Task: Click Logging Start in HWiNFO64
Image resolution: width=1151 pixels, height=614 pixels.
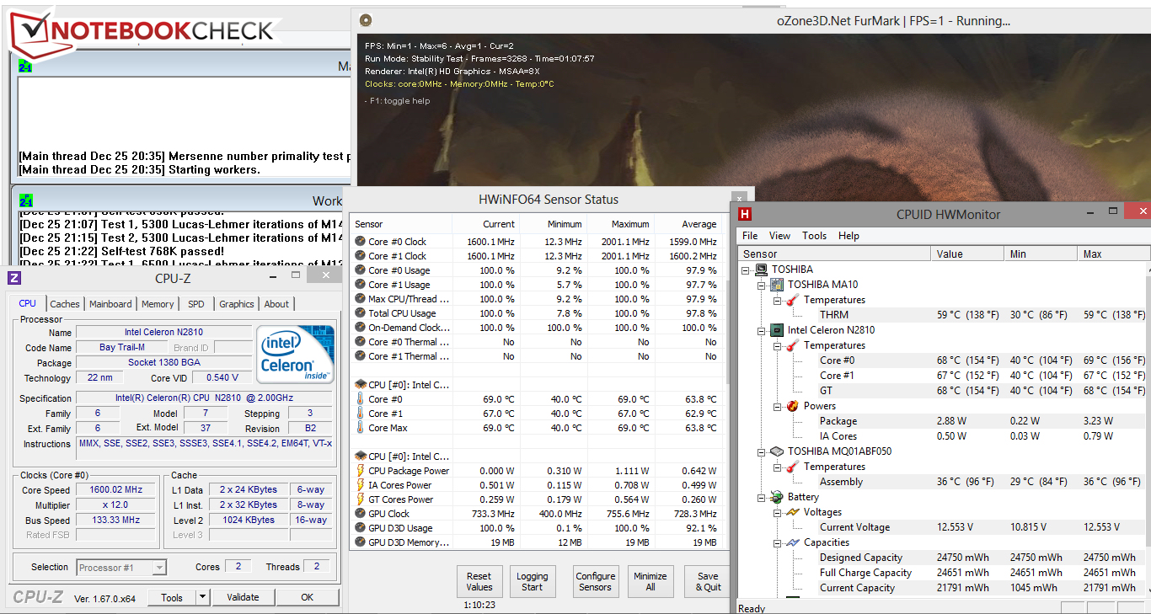Action: click(532, 581)
